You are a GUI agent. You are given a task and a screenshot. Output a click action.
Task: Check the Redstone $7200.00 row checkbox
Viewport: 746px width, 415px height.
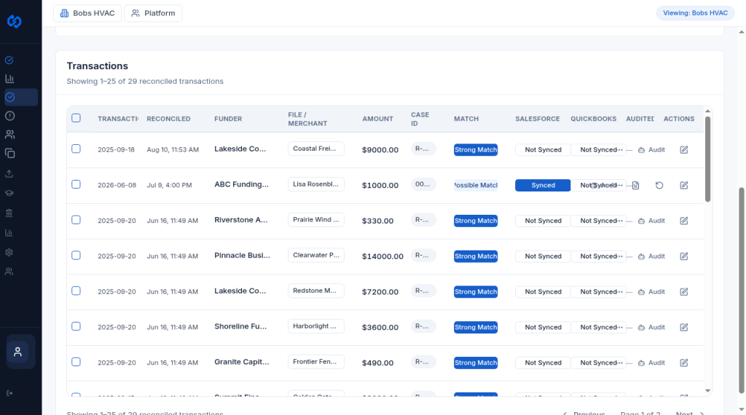[x=76, y=291]
